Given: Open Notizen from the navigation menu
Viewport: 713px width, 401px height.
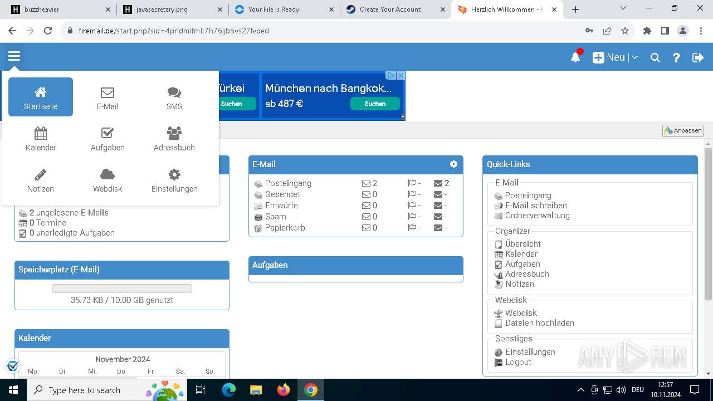Looking at the screenshot, I should coord(41,180).
